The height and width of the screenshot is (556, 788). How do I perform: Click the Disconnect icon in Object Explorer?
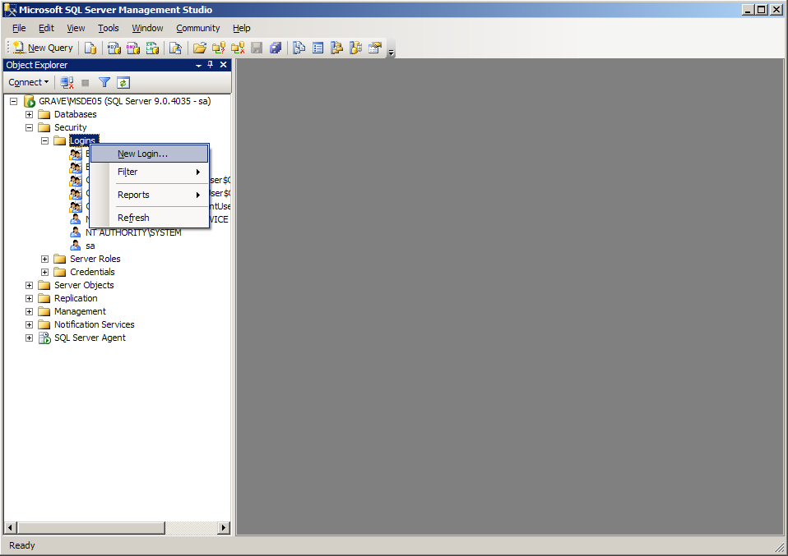click(x=67, y=82)
